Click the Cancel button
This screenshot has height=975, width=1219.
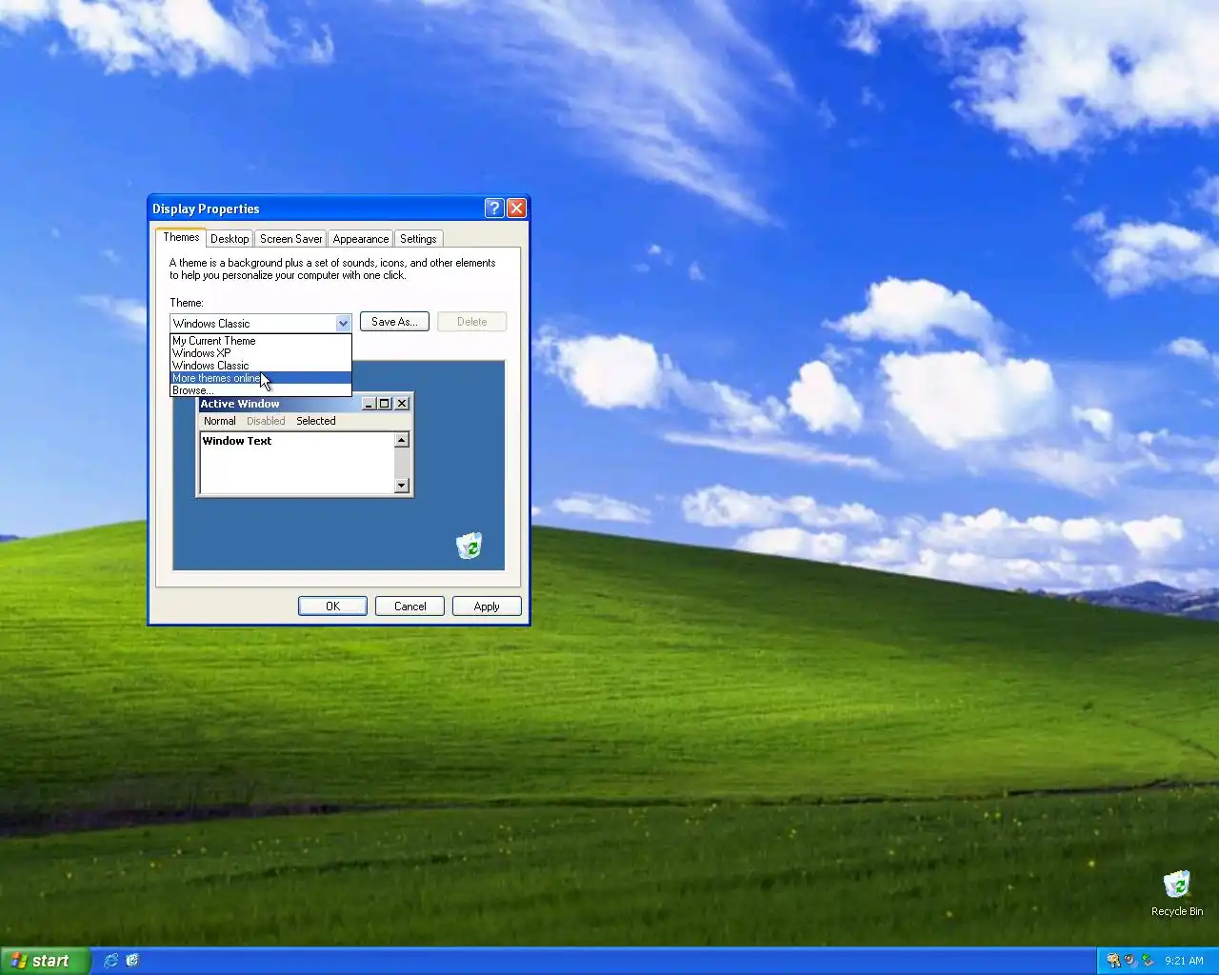410,607
